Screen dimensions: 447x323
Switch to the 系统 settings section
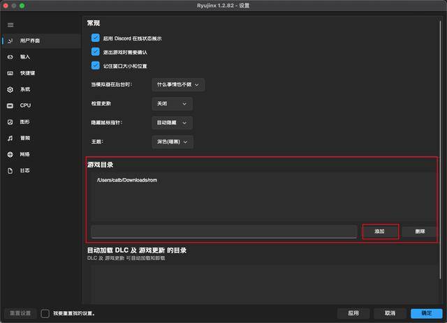coord(42,89)
